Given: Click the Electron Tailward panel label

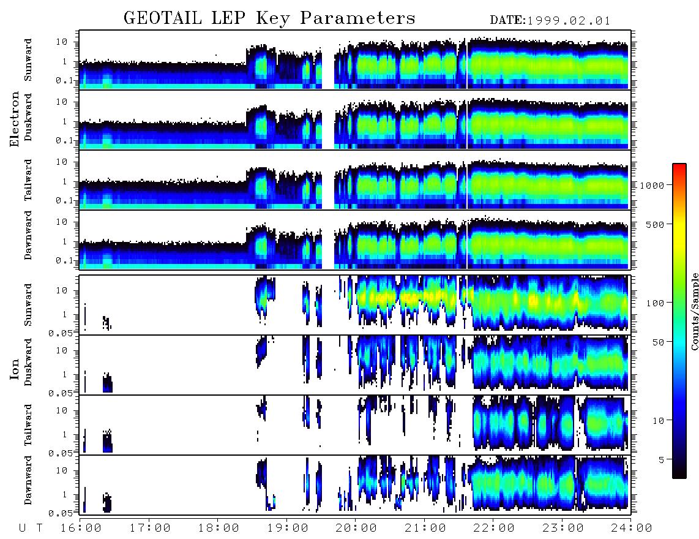Looking at the screenshot, I should coord(28,179).
